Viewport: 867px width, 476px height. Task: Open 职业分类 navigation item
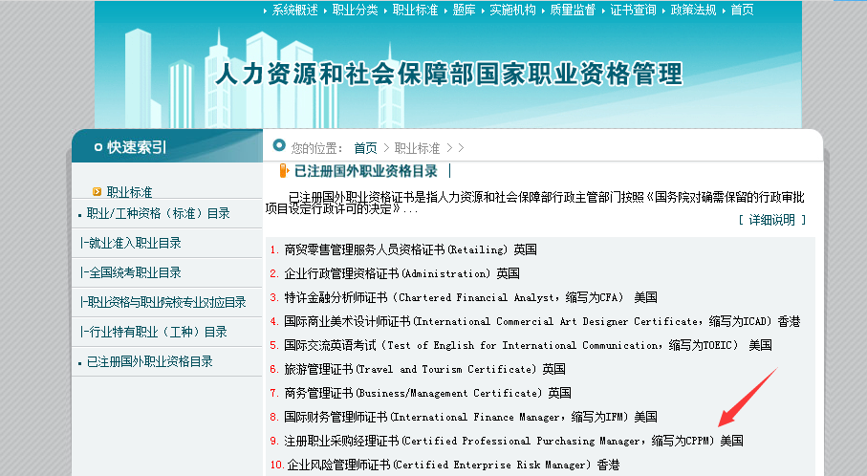[x=355, y=10]
